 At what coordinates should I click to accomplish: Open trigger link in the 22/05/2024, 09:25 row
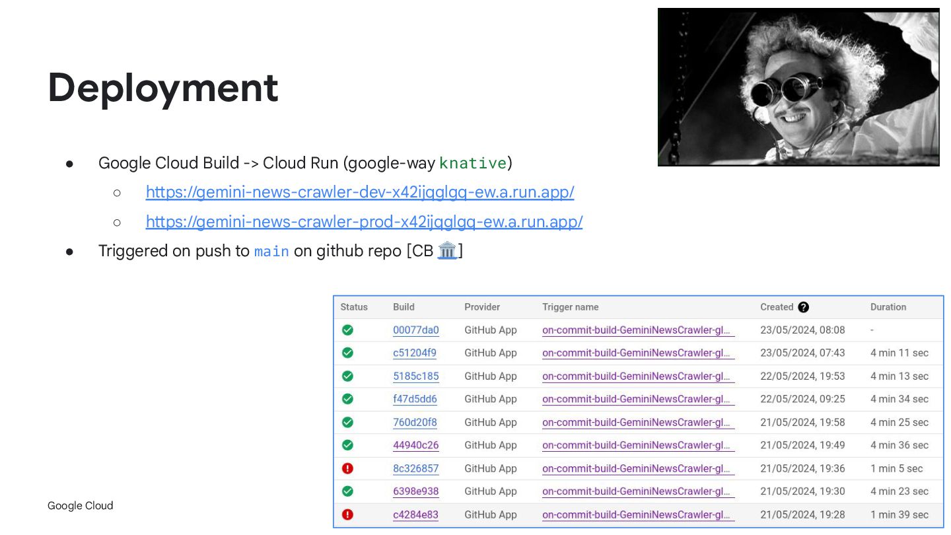click(639, 399)
